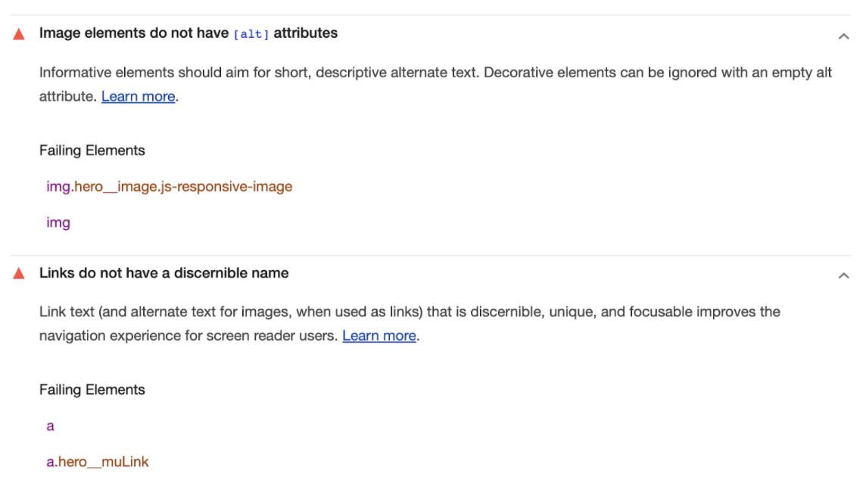The height and width of the screenshot is (481, 866).
Task: Open Learn more about alt attributes
Action: click(x=138, y=96)
